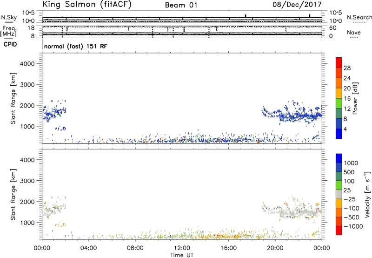Click the 'Slant Range [km]' label of power panel

(13, 98)
